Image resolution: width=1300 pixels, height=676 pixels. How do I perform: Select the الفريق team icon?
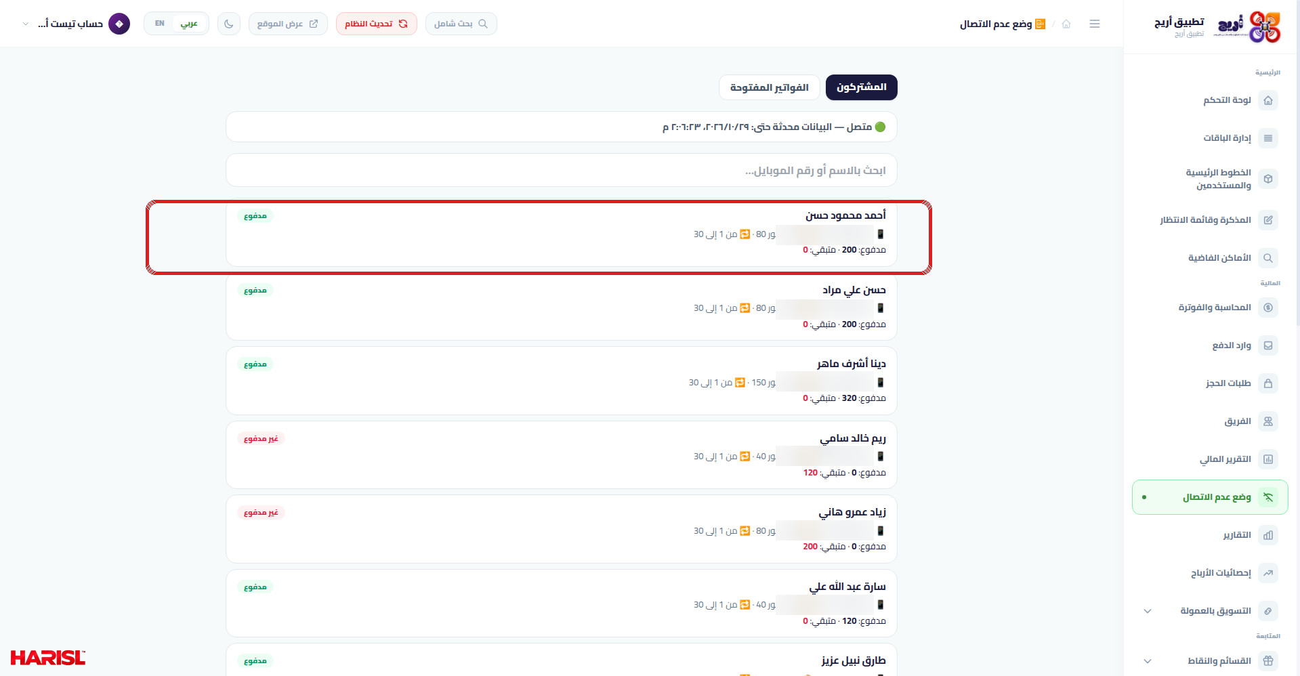click(1267, 421)
